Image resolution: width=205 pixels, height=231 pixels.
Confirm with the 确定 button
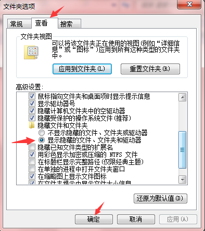coord(94,220)
